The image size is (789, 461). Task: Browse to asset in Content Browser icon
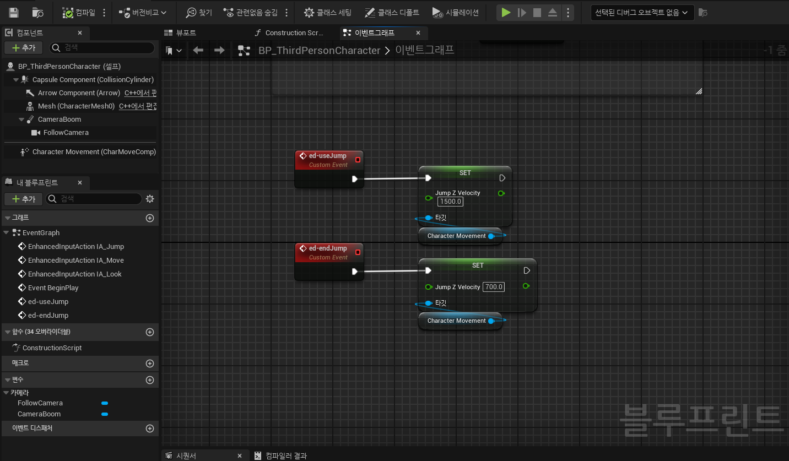(x=38, y=12)
